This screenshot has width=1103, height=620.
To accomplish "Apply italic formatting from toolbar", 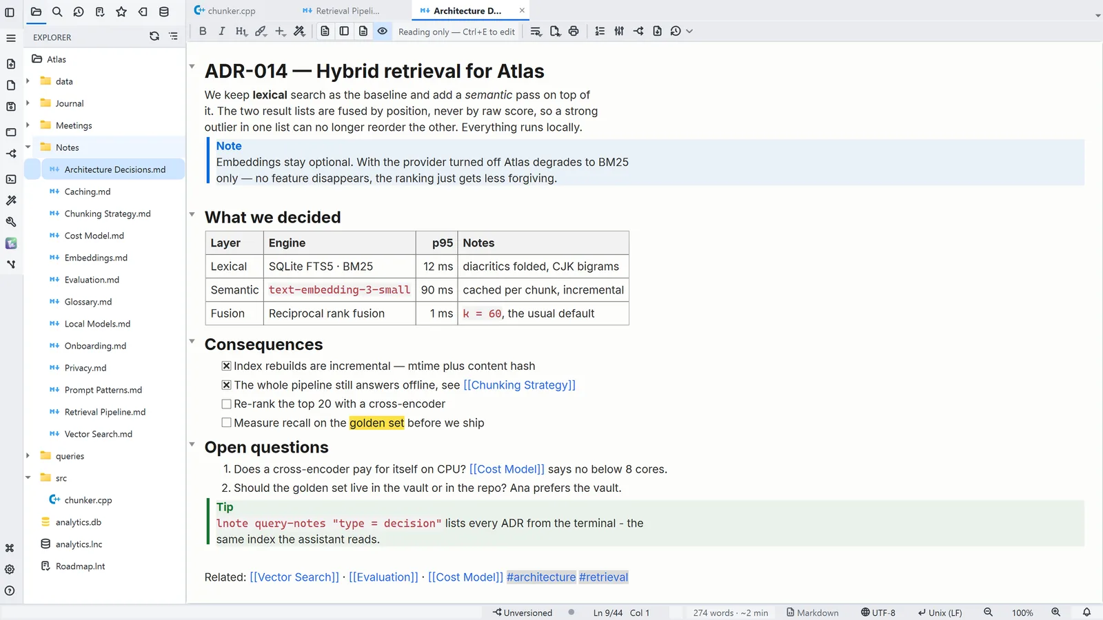I will tap(221, 31).
